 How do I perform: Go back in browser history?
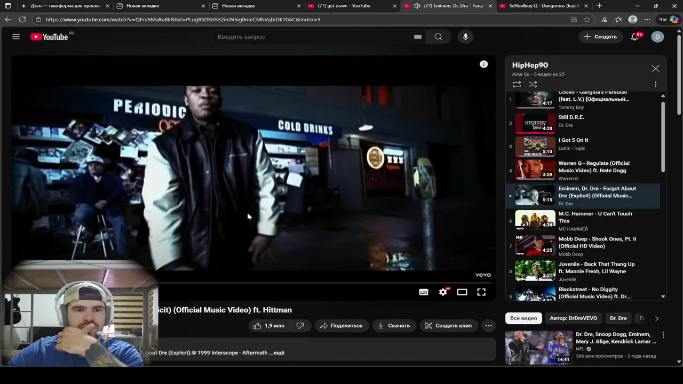(x=7, y=19)
